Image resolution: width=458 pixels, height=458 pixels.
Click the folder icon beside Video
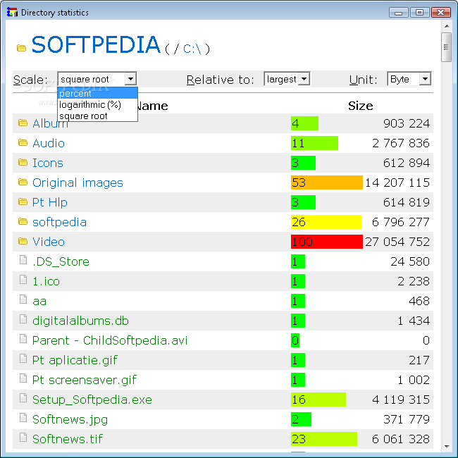pyautogui.click(x=23, y=241)
